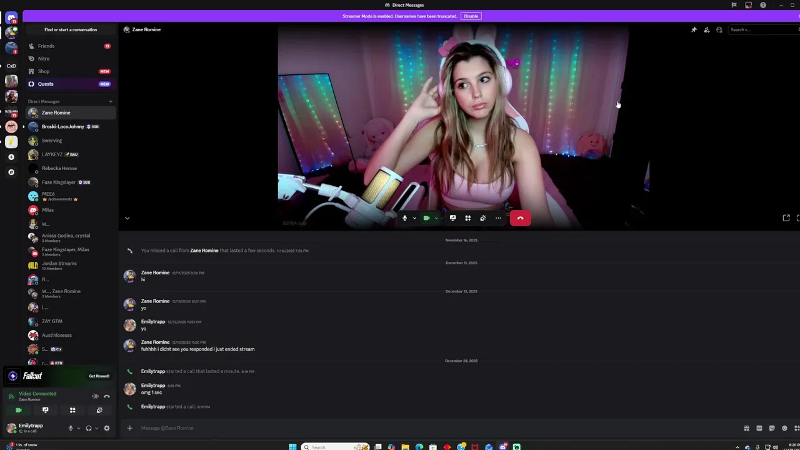The height and width of the screenshot is (450, 800).
Task: Open Activities launcher in the call bar
Action: (467, 218)
